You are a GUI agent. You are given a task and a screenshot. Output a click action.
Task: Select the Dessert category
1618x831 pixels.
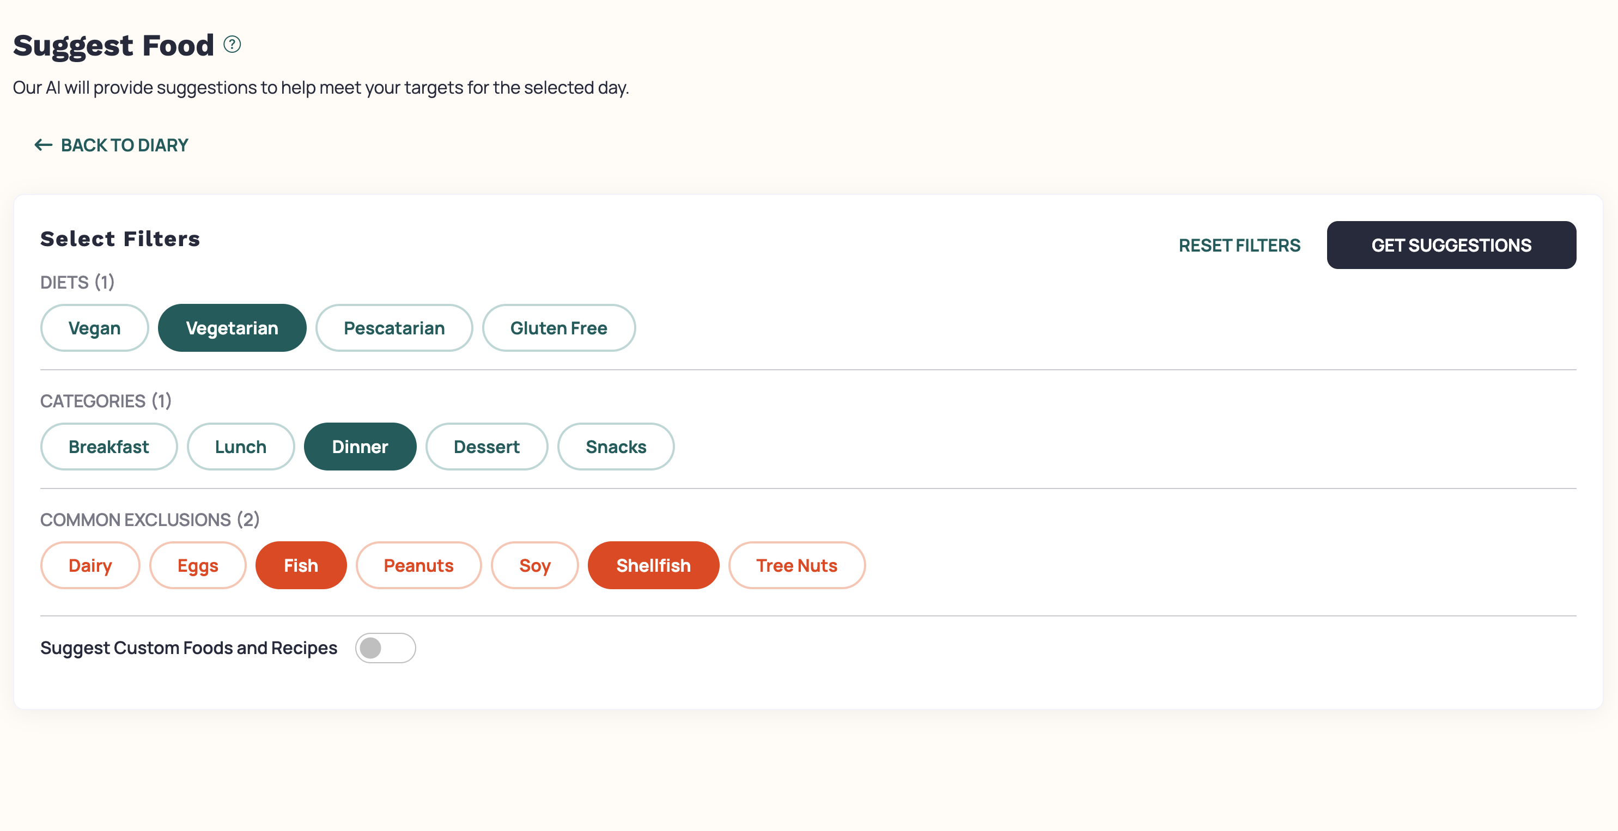[486, 447]
